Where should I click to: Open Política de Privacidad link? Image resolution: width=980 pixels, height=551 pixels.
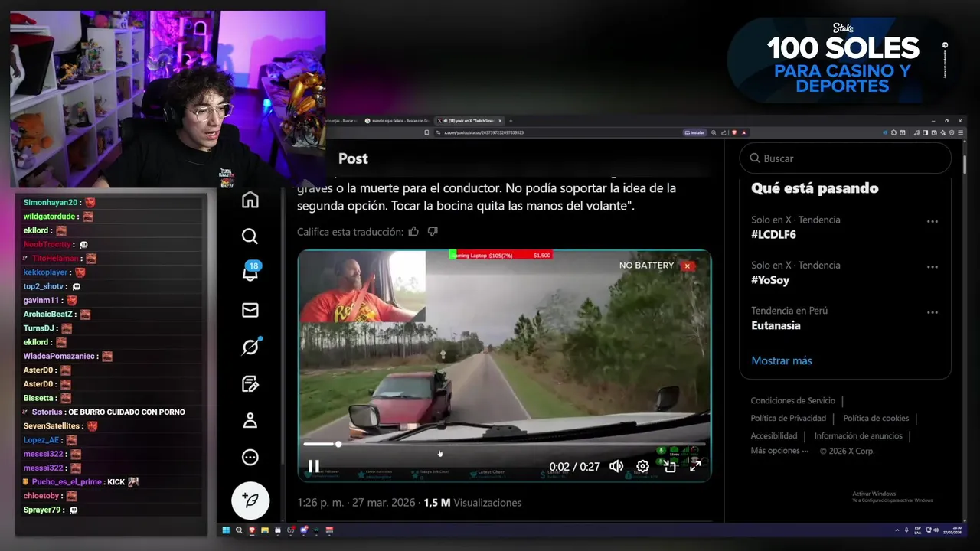click(788, 419)
